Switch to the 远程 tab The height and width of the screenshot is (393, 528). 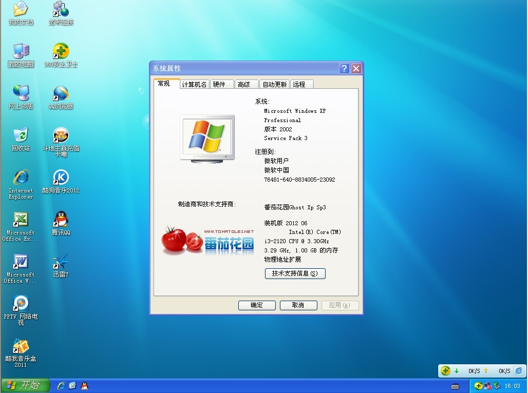point(299,85)
